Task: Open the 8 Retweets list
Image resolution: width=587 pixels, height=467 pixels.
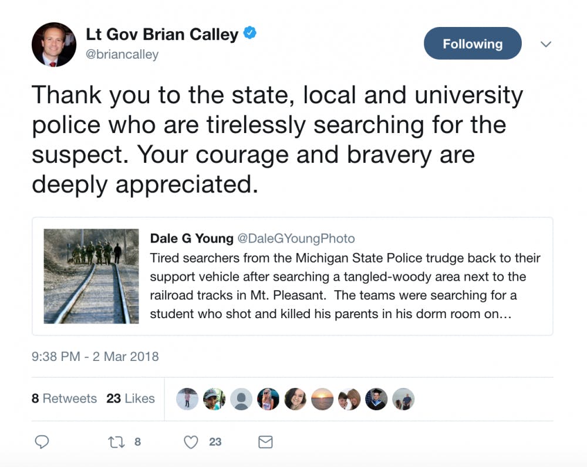Action: tap(64, 398)
